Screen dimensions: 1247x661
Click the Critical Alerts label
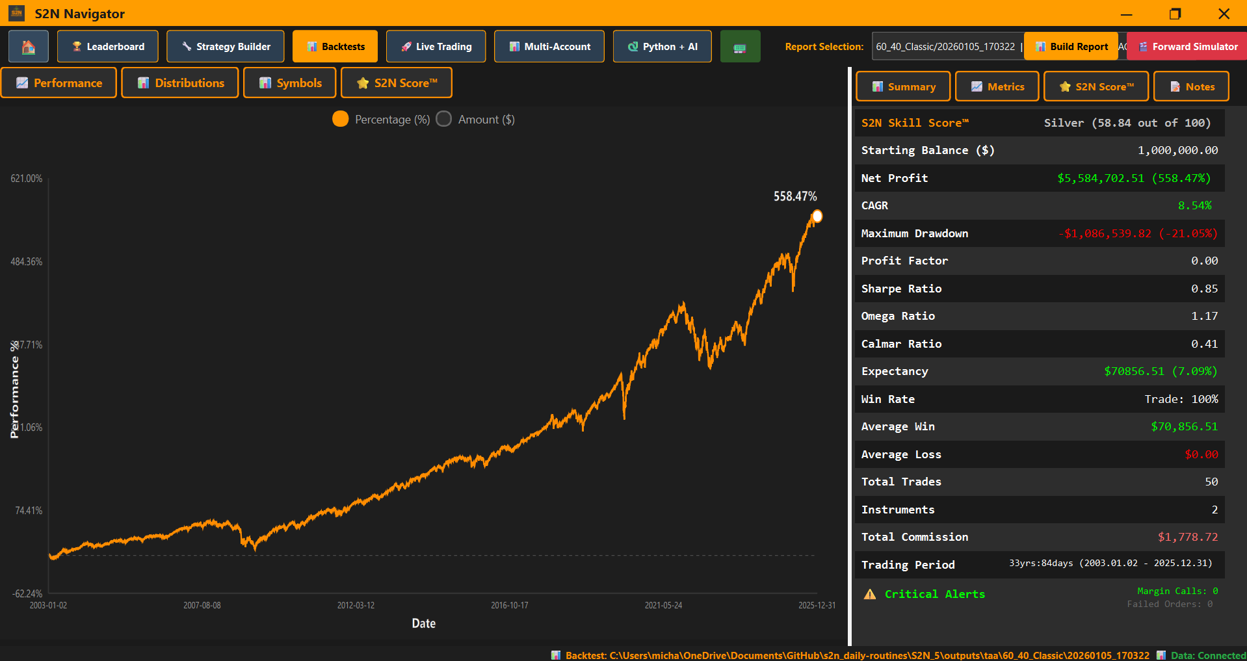click(935, 594)
